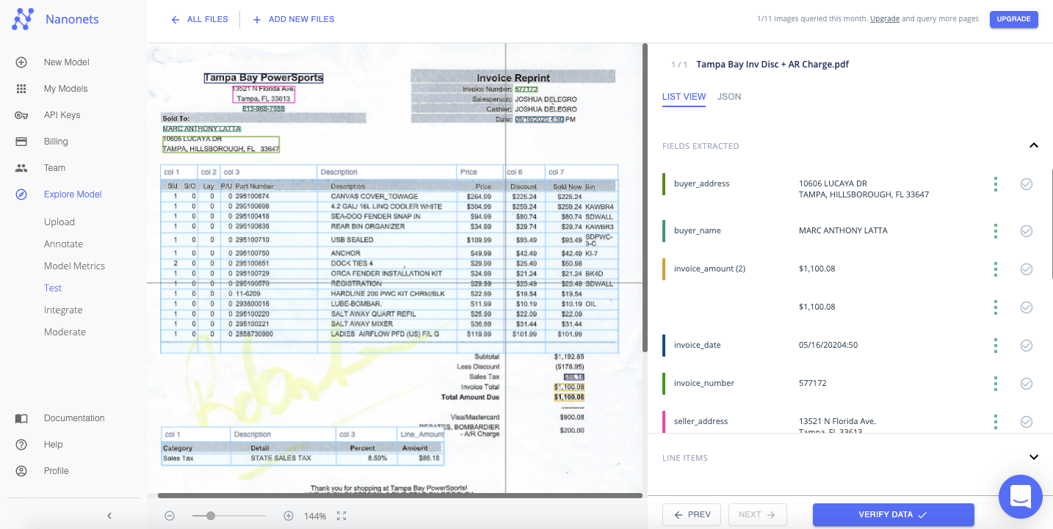Image resolution: width=1053 pixels, height=529 pixels.
Task: Open the three-dot menu for invoice_number
Action: point(996,384)
